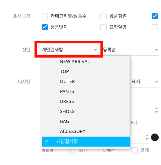
Task: Click the stepper arrows beside black swatch
Action: click(x=147, y=137)
